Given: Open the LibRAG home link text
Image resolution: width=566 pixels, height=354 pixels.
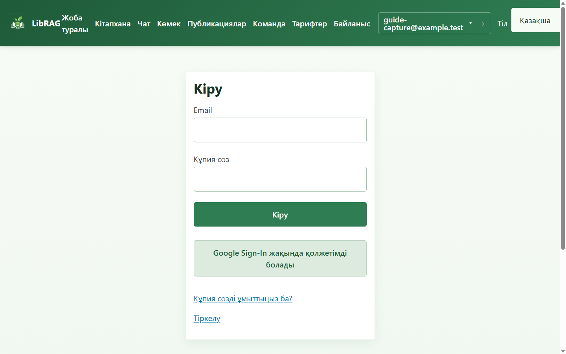Looking at the screenshot, I should click(x=46, y=24).
